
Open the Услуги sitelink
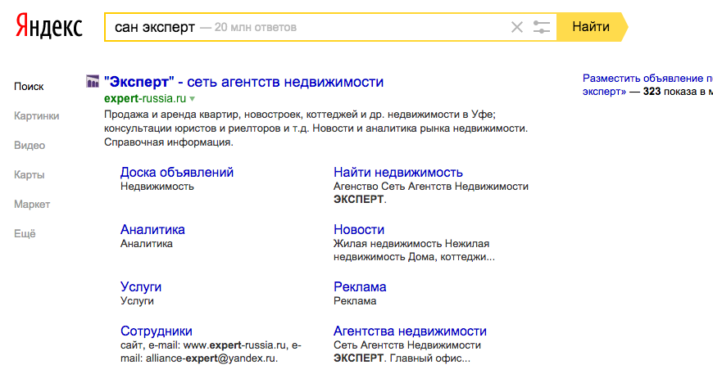point(141,286)
